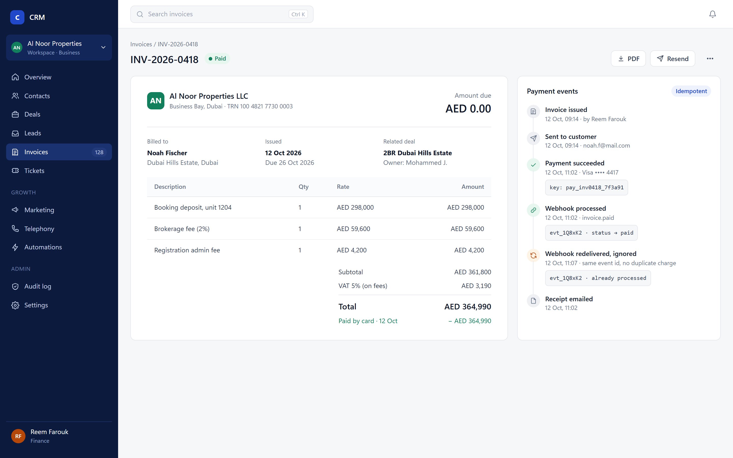Click the AN workspace avatar in sidebar
The width and height of the screenshot is (733, 458).
17,48
